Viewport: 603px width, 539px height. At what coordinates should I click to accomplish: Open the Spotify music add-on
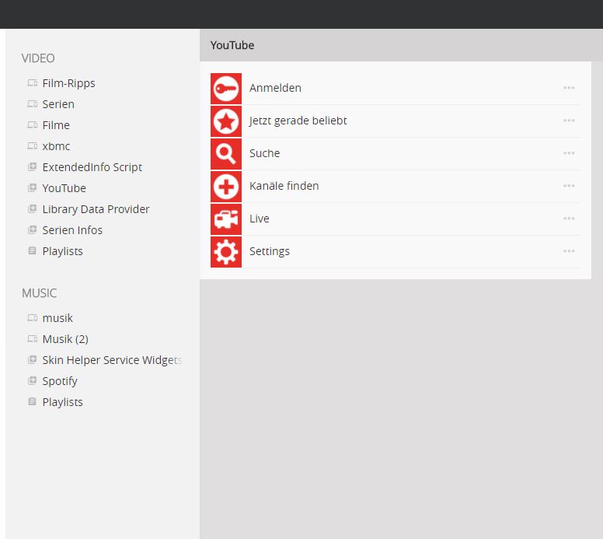click(60, 381)
